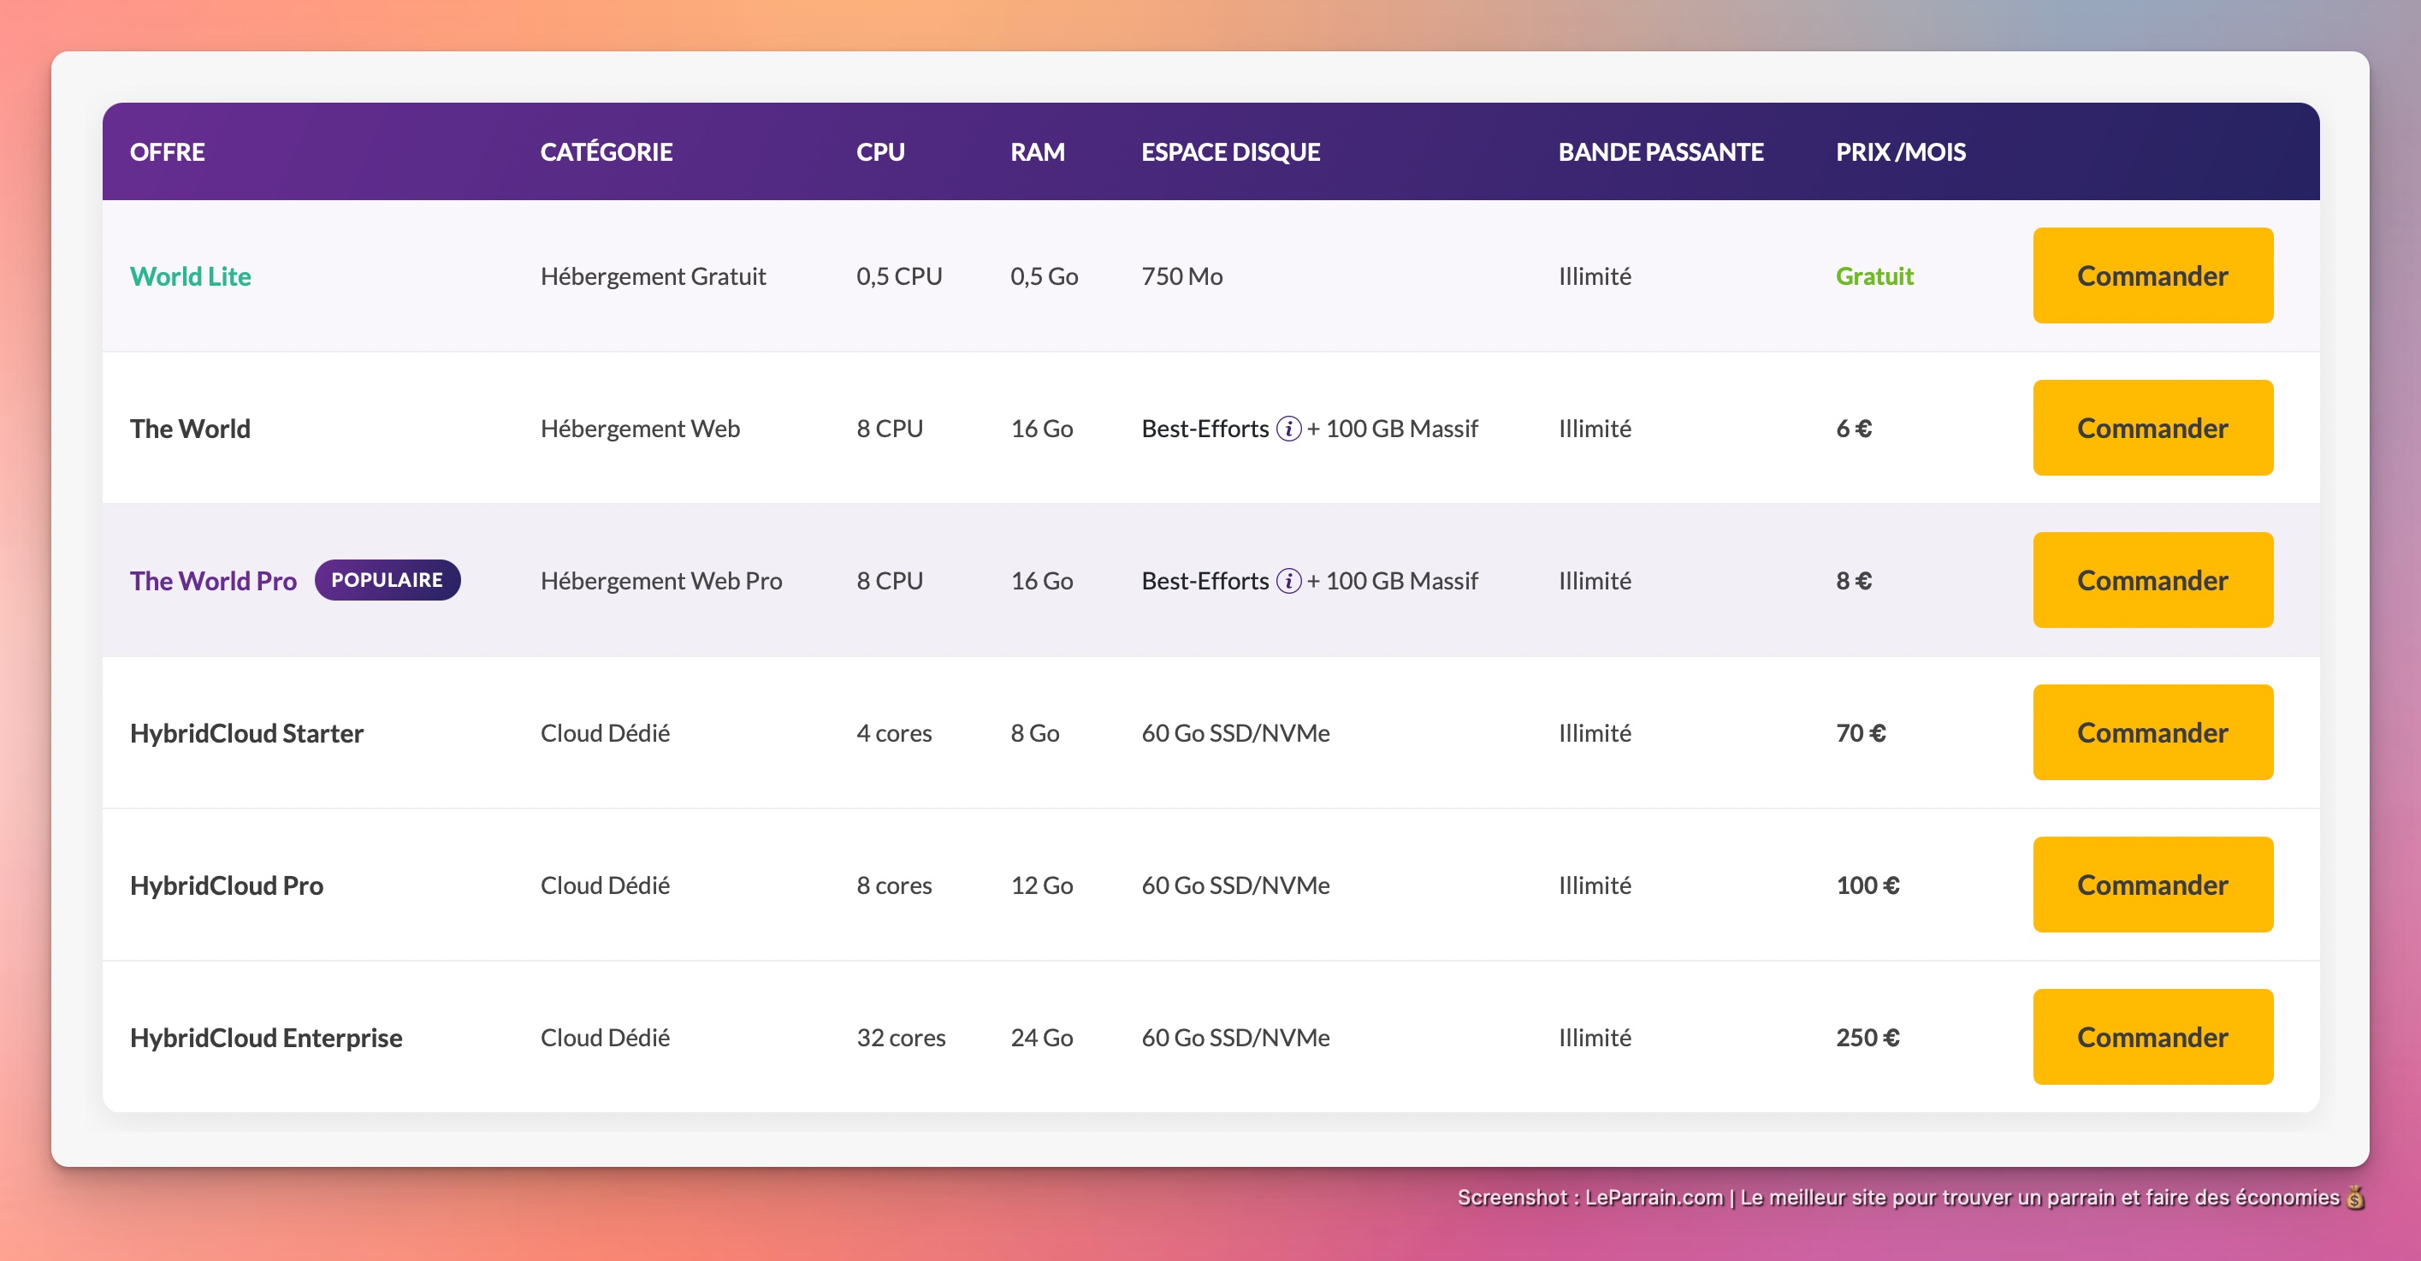Open The World Pro offer name
Screen dimensions: 2421x1261
[212, 581]
